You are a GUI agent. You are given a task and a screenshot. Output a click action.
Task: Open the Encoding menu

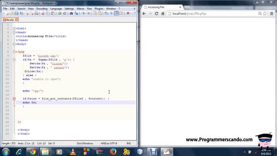click(42, 9)
